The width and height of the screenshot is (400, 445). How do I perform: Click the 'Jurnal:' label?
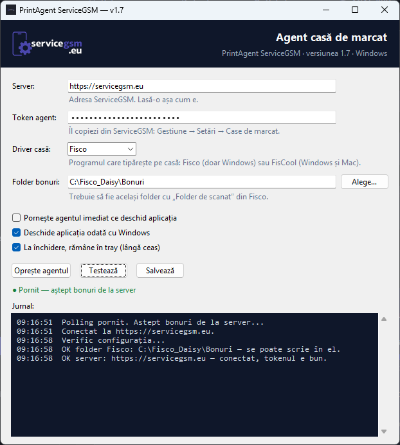(x=23, y=306)
